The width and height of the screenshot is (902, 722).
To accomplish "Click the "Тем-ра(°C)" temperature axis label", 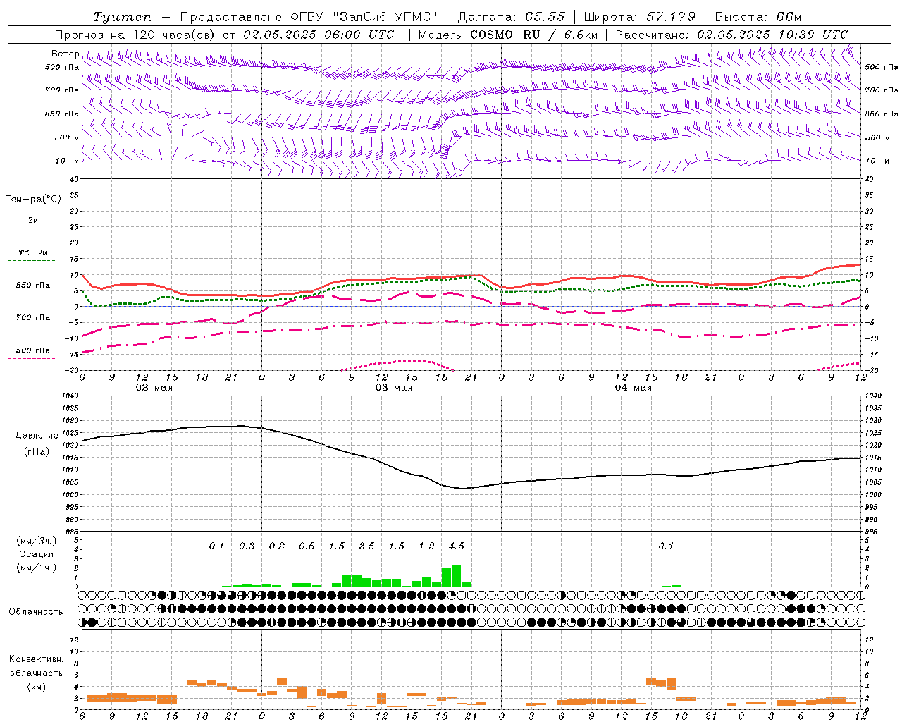I will coord(33,199).
